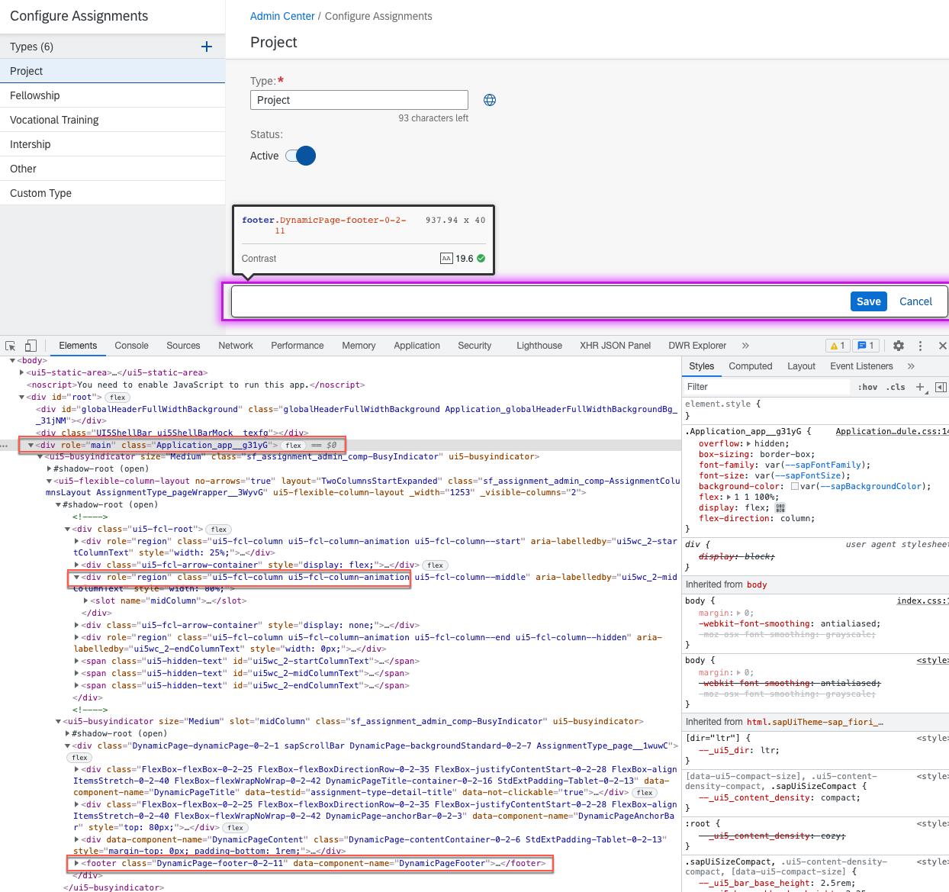Disable the Active status switch
The image size is (949, 892).
(301, 156)
